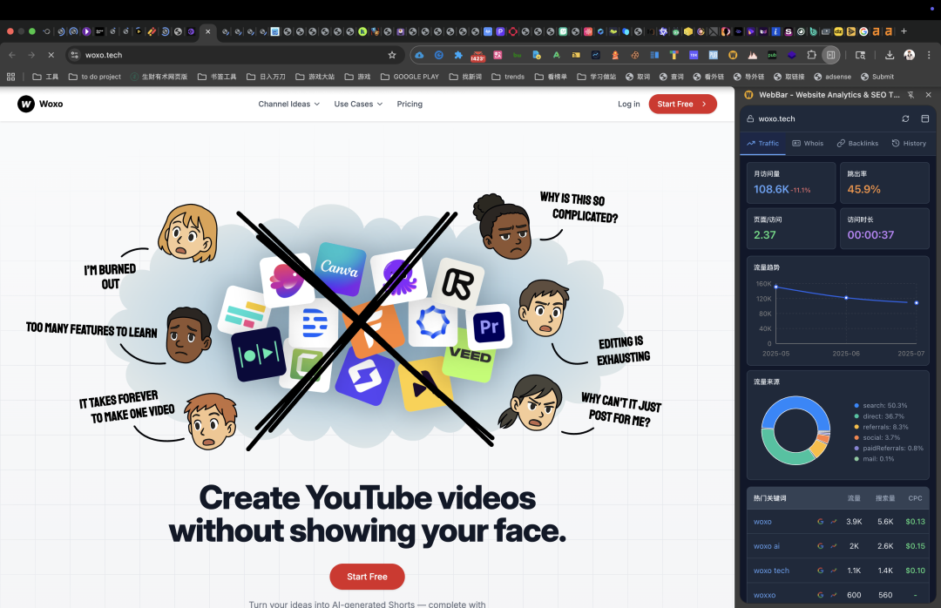Viewport: 941px width, 608px height.
Task: Open the Chrome three-dot menu
Action: [x=929, y=55]
